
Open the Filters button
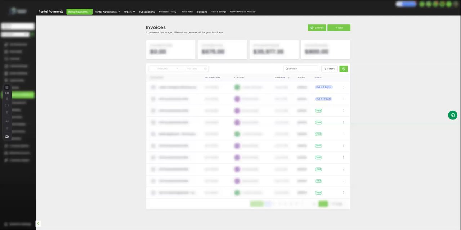[329, 69]
